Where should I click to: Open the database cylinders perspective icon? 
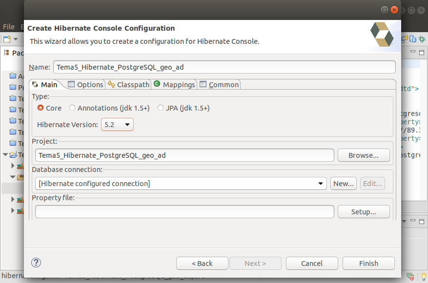(x=413, y=39)
